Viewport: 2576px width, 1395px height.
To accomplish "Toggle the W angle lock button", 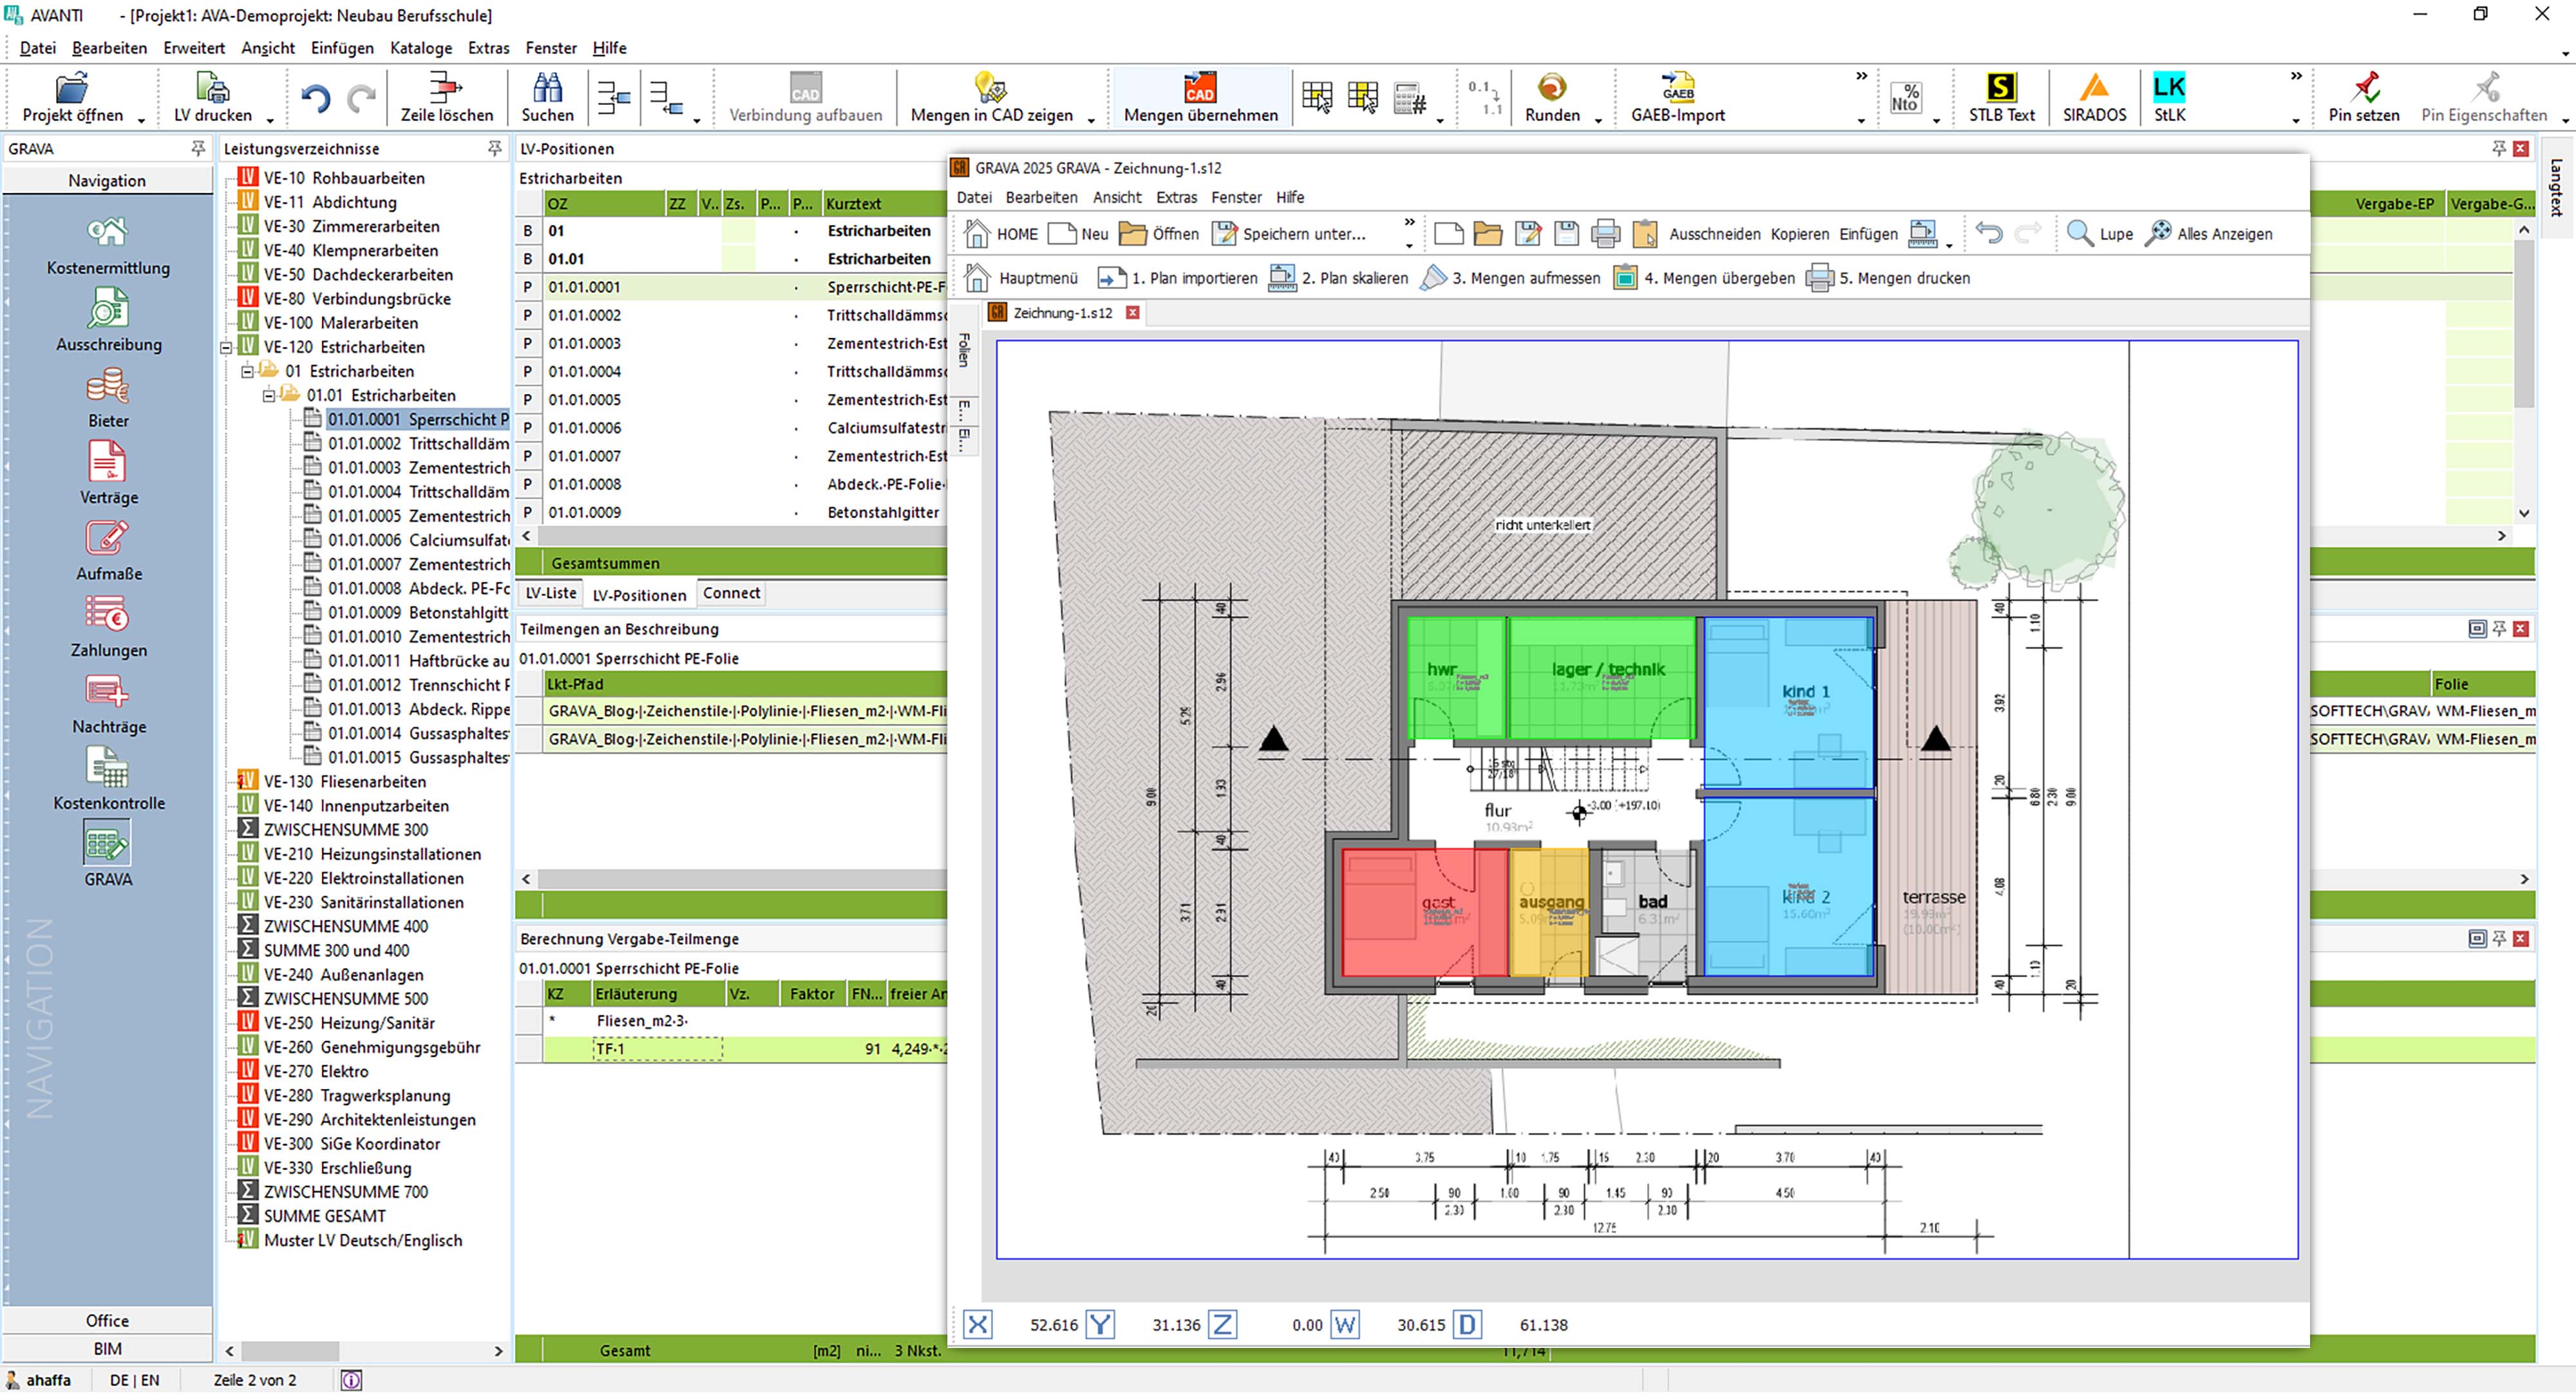I will pos(1344,1325).
